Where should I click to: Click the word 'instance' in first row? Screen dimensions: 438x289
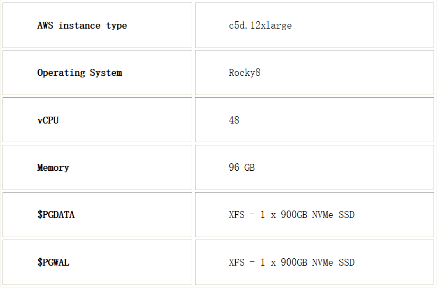79,25
